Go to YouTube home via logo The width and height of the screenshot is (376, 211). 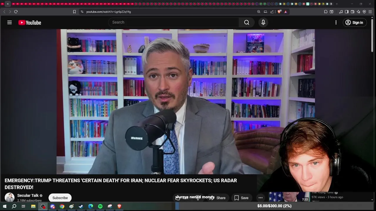pyautogui.click(x=30, y=23)
